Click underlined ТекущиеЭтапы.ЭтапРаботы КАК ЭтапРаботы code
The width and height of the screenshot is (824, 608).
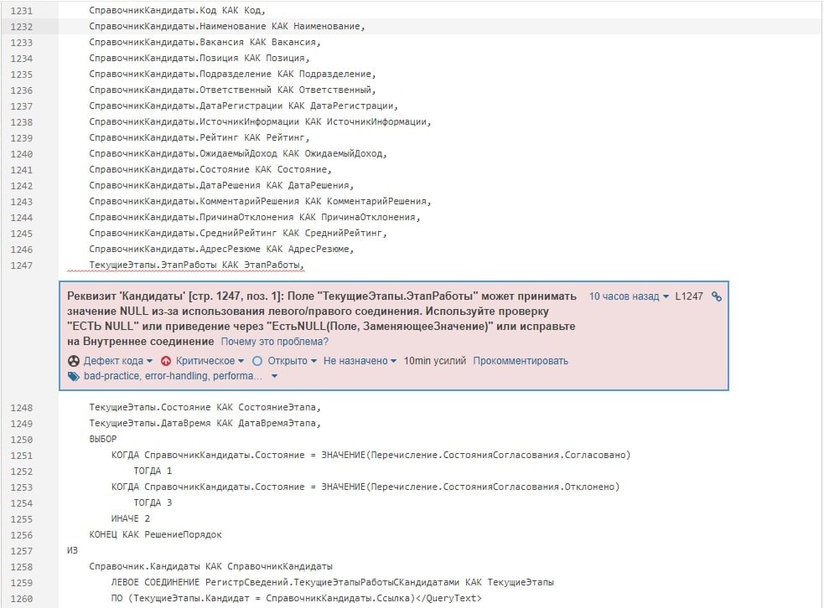click(x=196, y=265)
